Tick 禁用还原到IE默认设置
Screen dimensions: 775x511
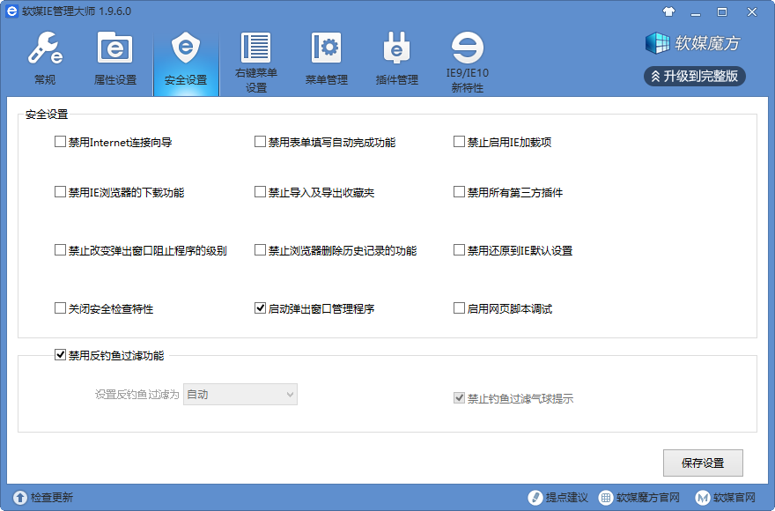pyautogui.click(x=459, y=250)
